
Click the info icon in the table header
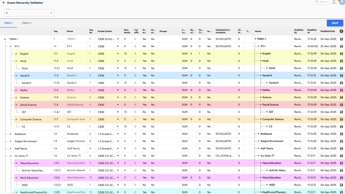click(341, 31)
